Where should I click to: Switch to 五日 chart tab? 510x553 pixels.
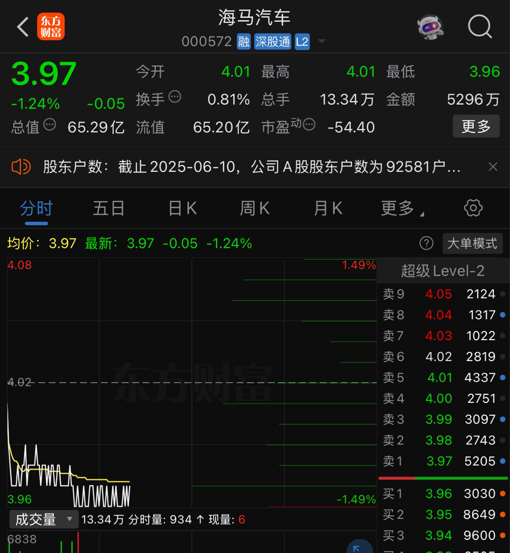(109, 208)
